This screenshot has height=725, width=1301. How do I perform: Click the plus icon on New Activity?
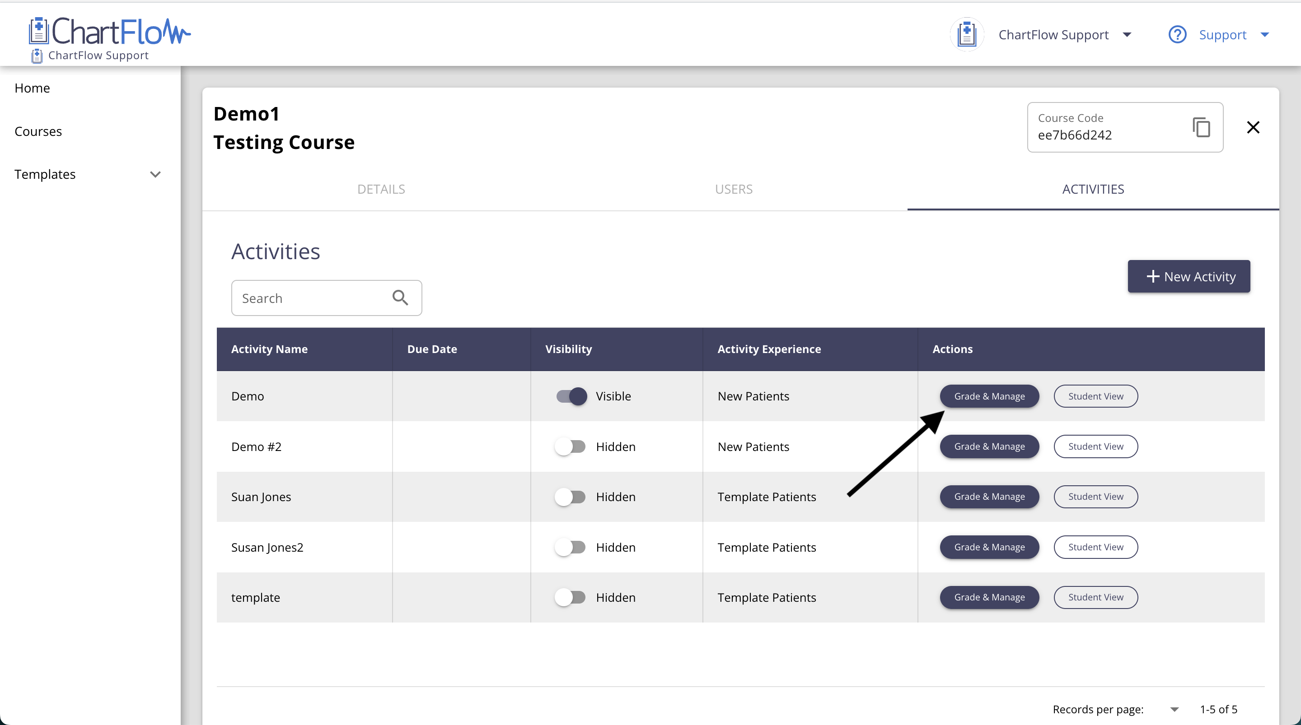(1152, 277)
